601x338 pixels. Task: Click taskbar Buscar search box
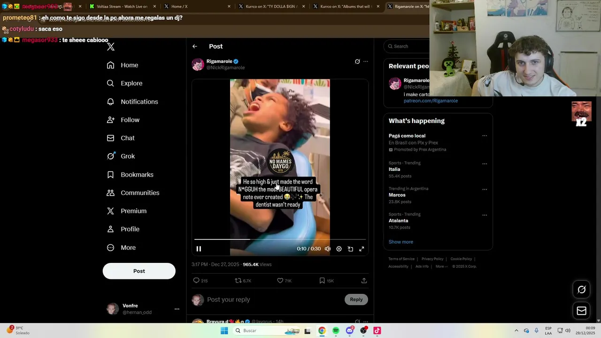tap(267, 330)
